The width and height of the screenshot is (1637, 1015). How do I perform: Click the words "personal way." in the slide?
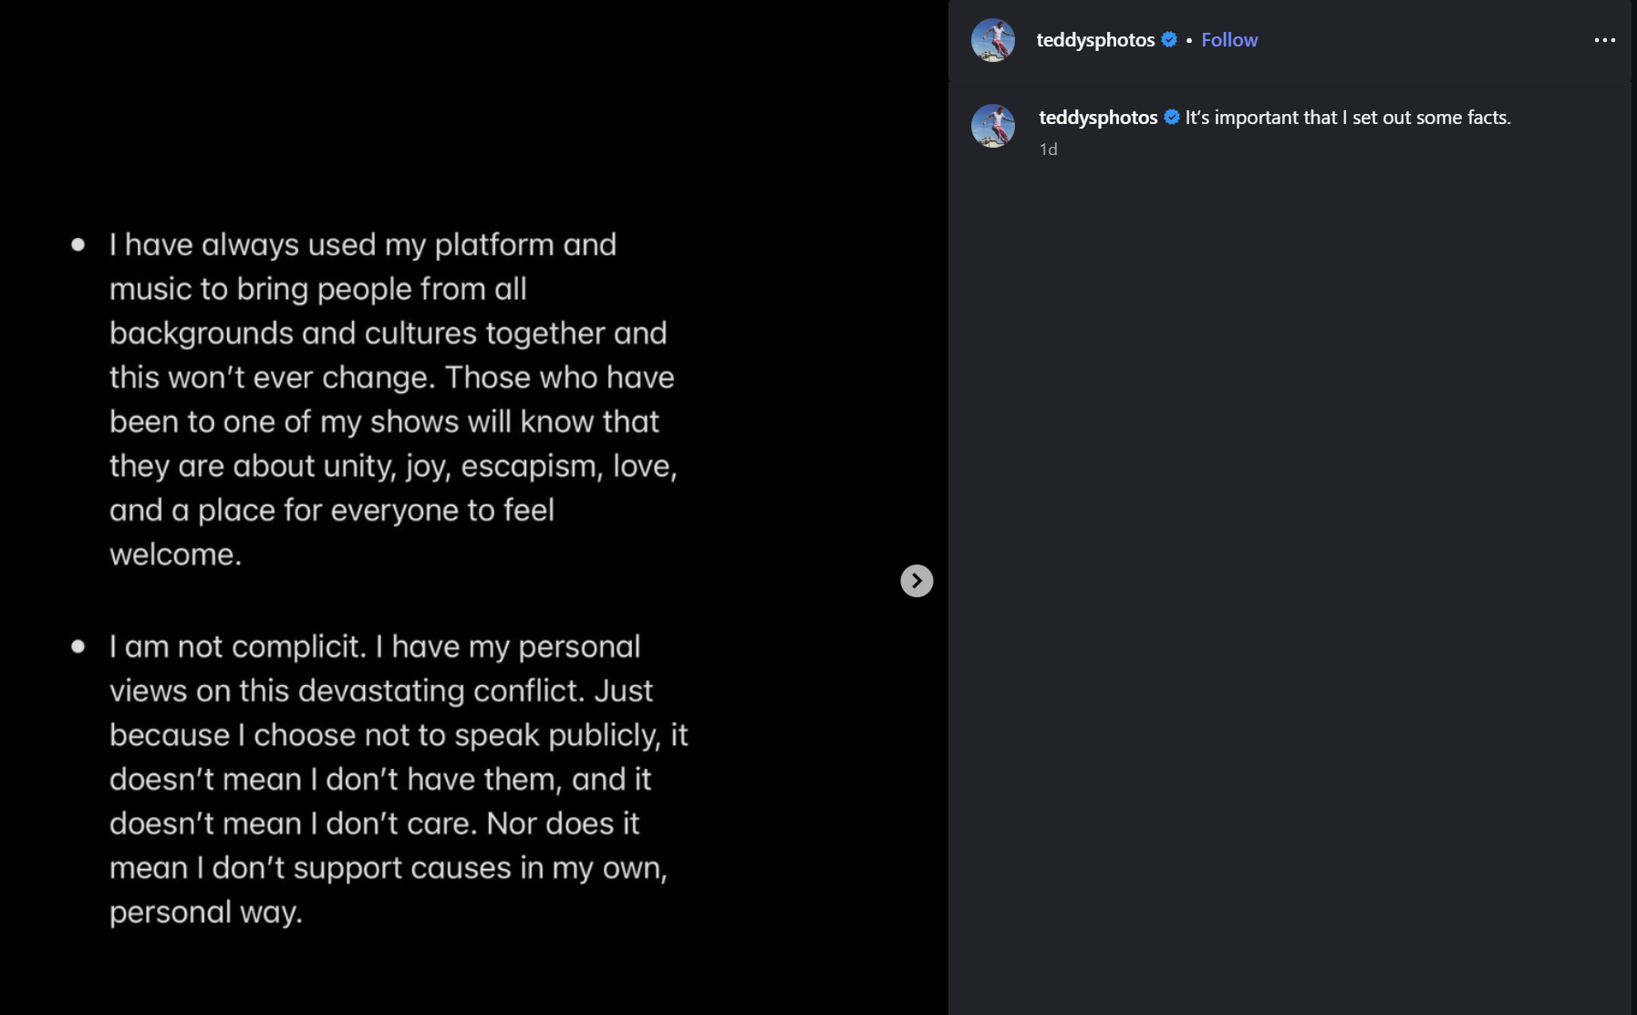click(x=206, y=912)
